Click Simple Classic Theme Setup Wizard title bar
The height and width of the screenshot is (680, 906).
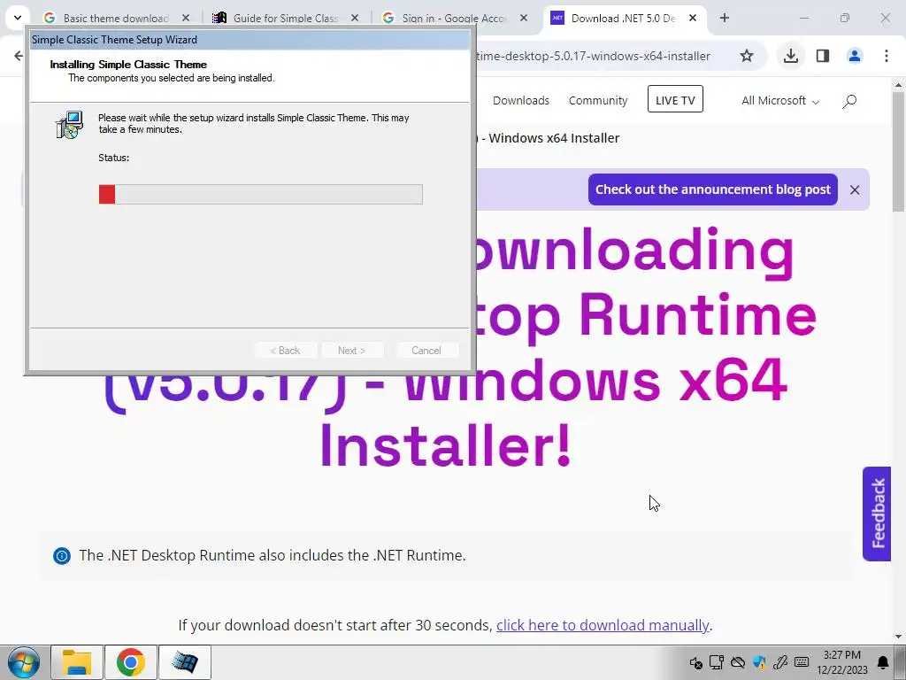(x=250, y=40)
